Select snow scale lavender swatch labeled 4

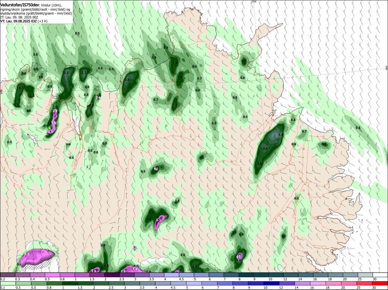(x=172, y=275)
